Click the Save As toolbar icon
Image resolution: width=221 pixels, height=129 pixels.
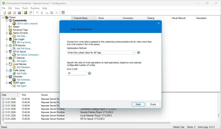pos(19,13)
